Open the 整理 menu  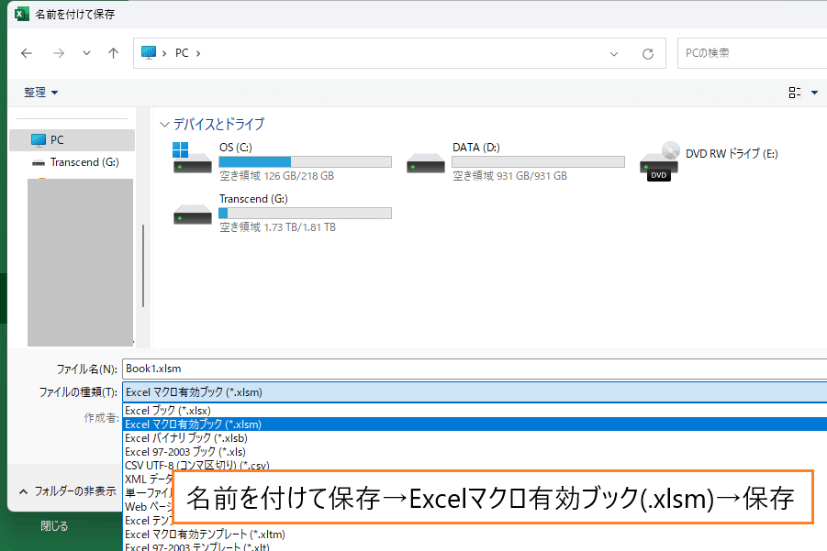click(x=40, y=93)
